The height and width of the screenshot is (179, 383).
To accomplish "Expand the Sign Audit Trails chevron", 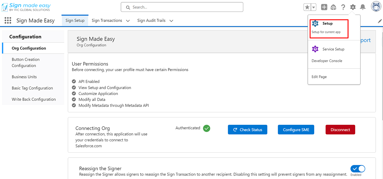I will point(171,21).
